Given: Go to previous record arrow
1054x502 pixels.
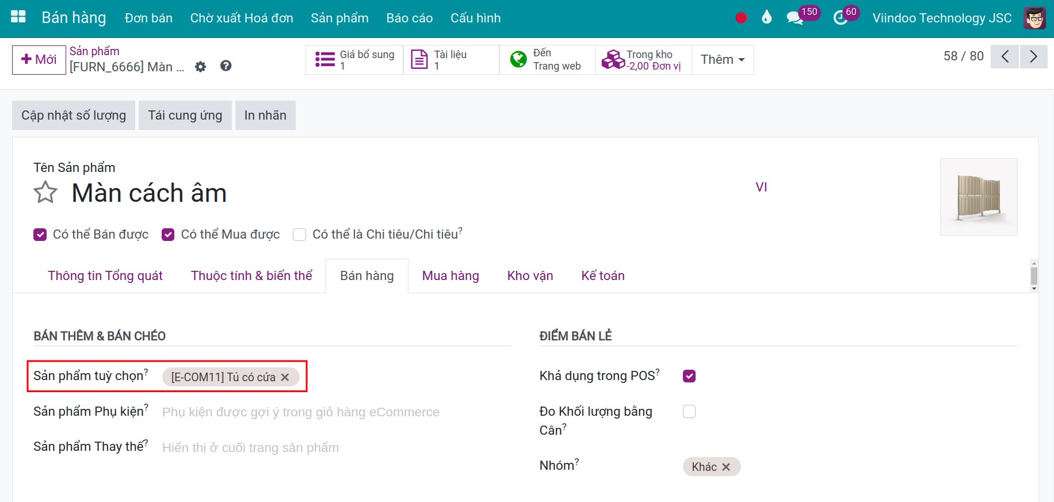Looking at the screenshot, I should tap(1005, 56).
